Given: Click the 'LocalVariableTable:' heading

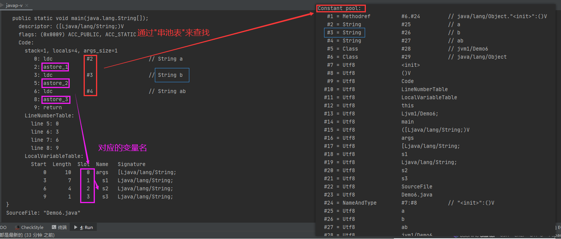Looking at the screenshot, I should click(54, 156).
